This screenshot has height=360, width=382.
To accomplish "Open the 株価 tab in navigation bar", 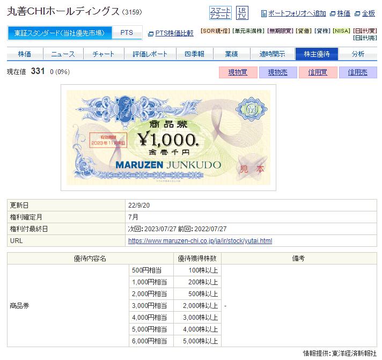I will (25, 54).
